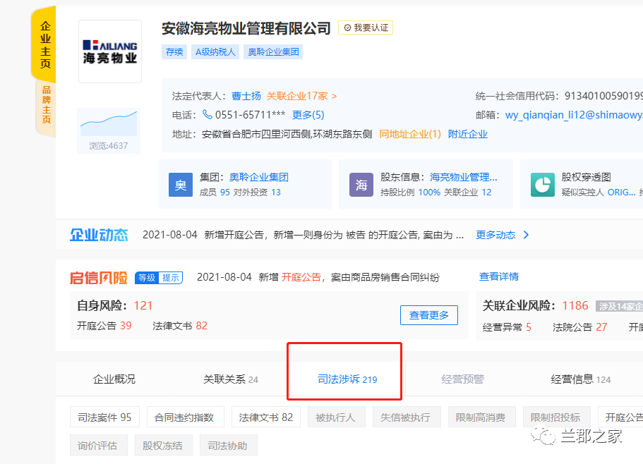
Task: Open 海亮物业管理... shareholder link
Action: pos(464,177)
